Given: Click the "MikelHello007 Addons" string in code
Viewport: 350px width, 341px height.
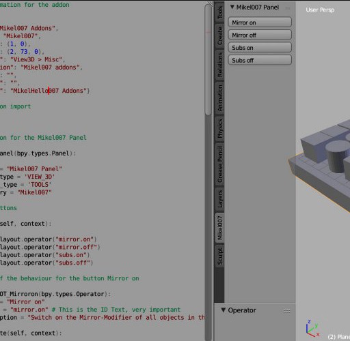Looking at the screenshot, I should (x=49, y=91).
